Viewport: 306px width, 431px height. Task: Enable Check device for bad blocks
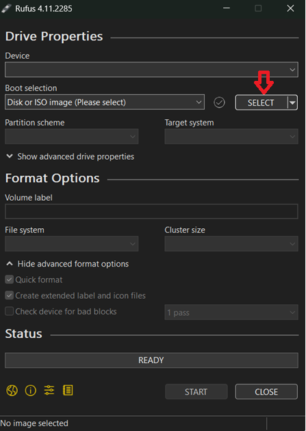10,312
